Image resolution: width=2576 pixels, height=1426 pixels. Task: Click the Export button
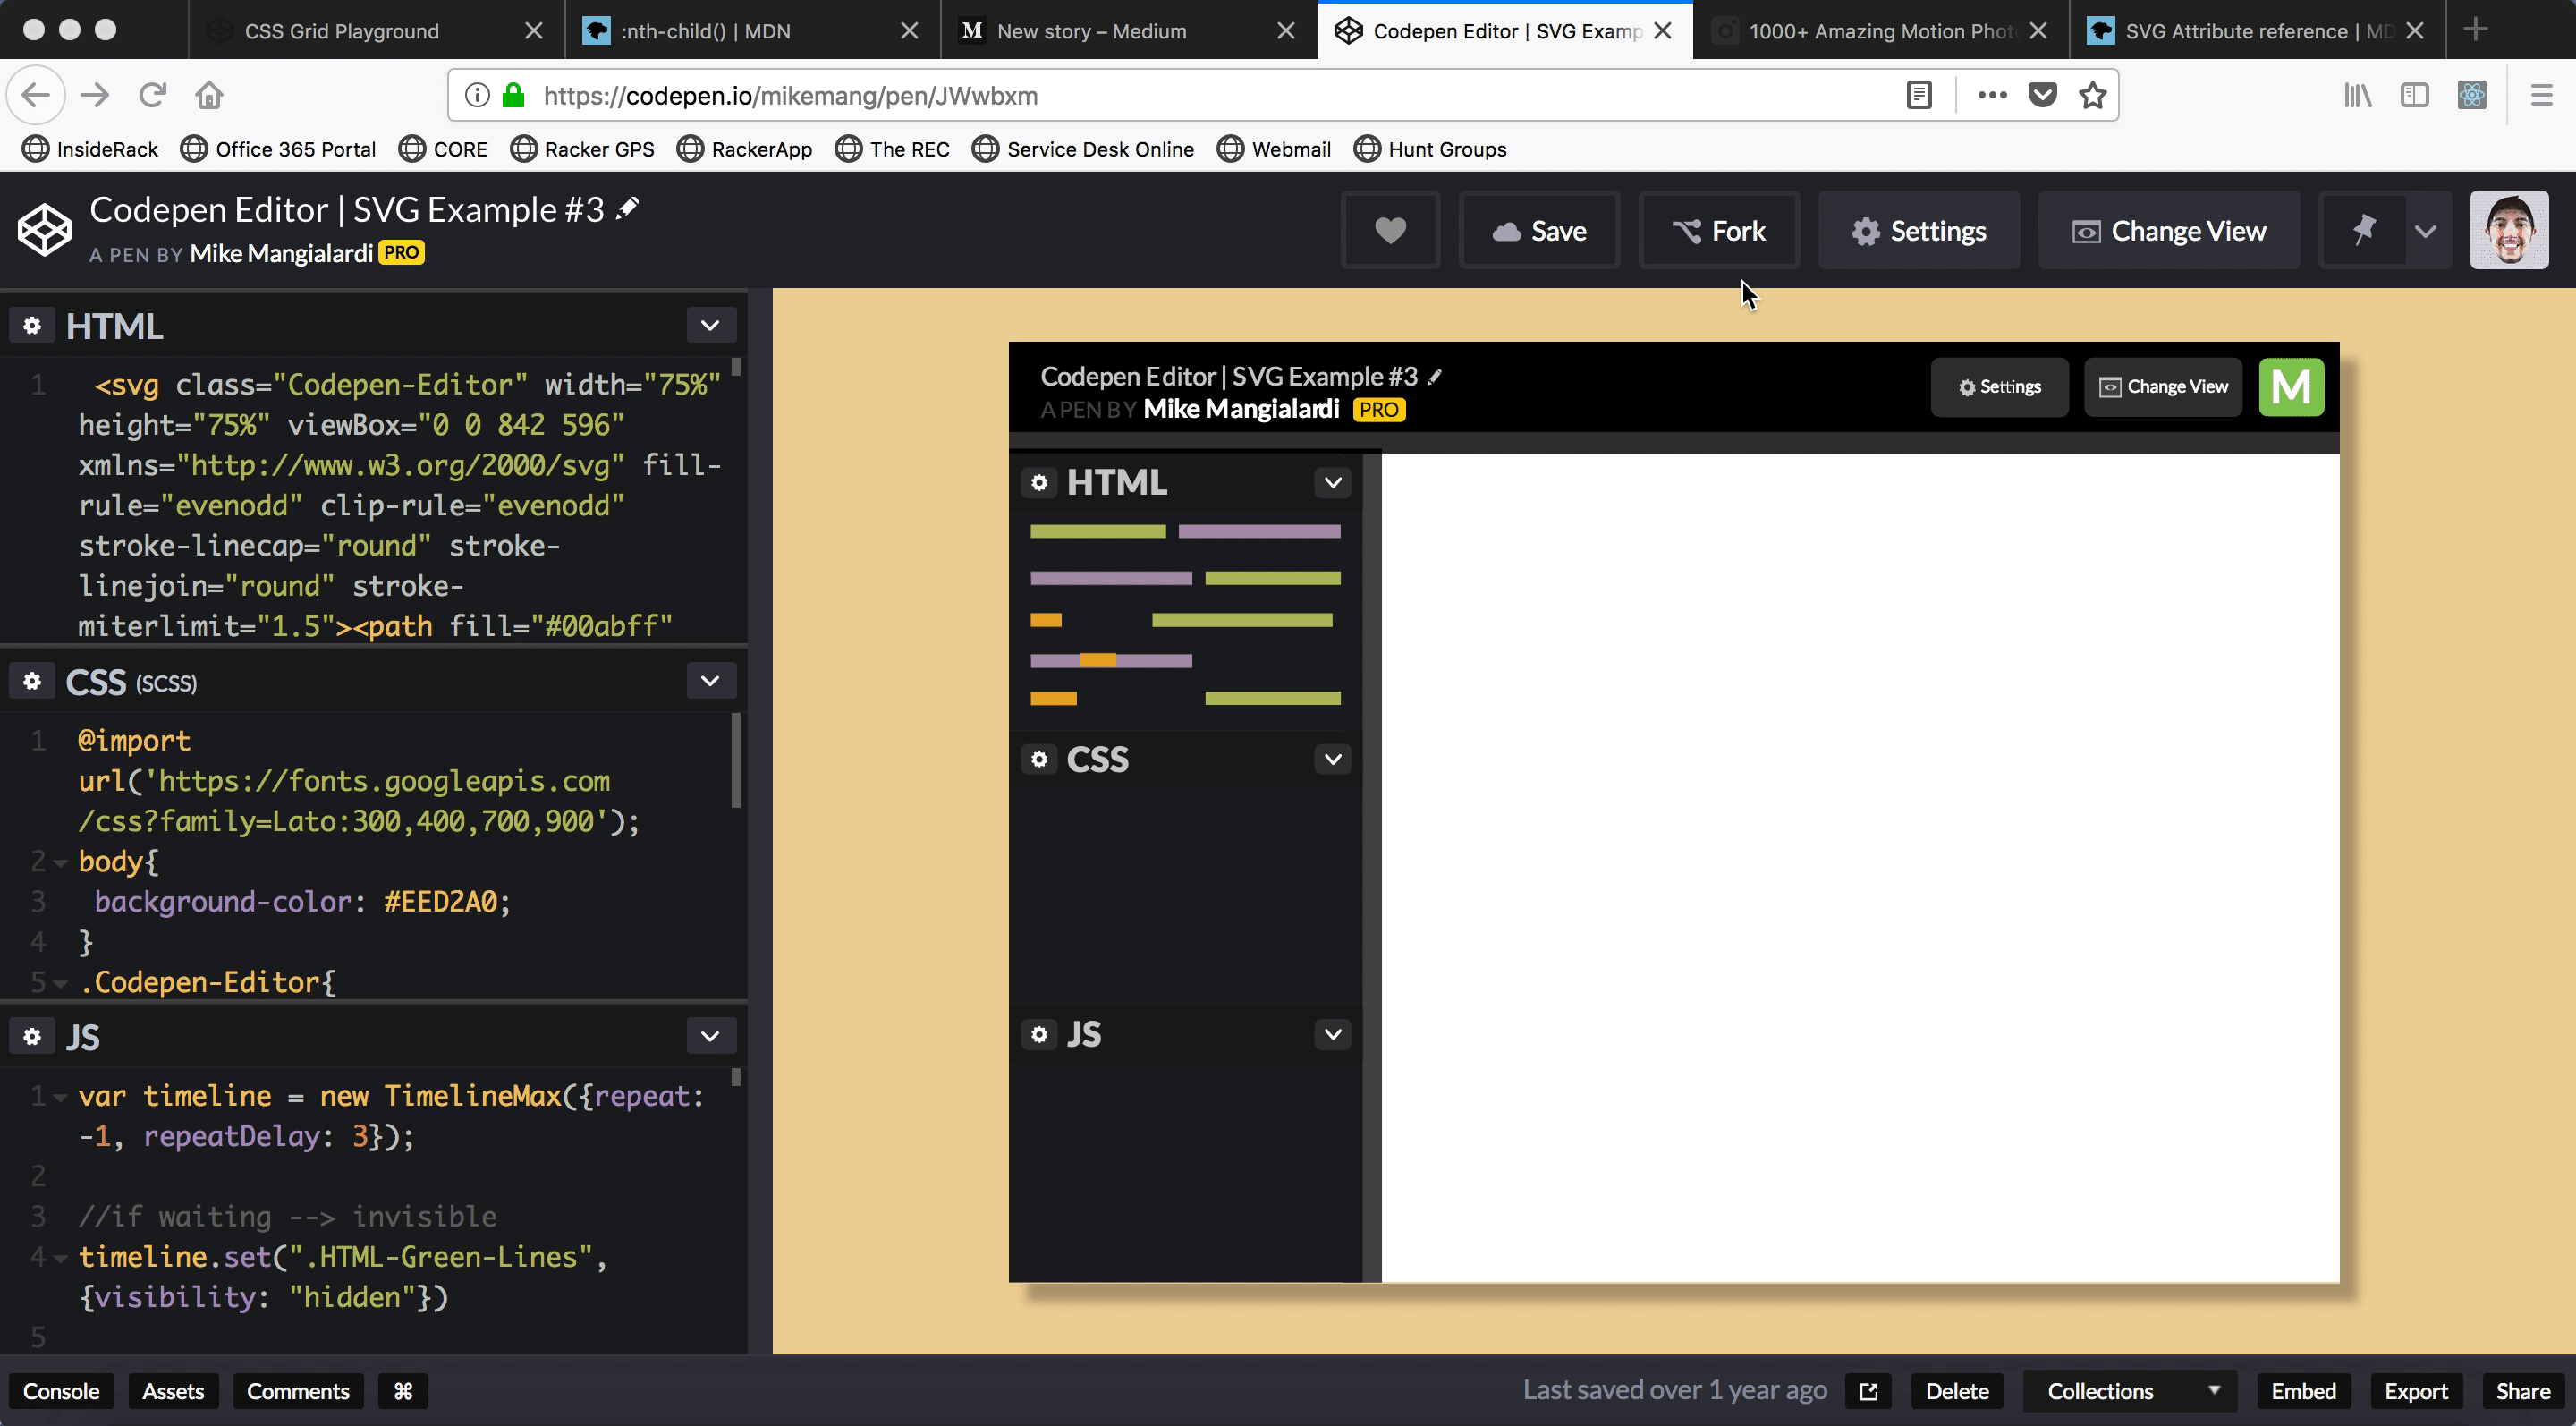pyautogui.click(x=2418, y=1389)
